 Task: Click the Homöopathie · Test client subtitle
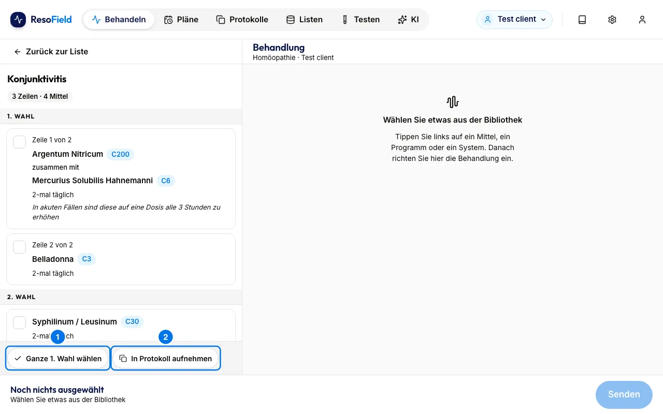pyautogui.click(x=293, y=57)
